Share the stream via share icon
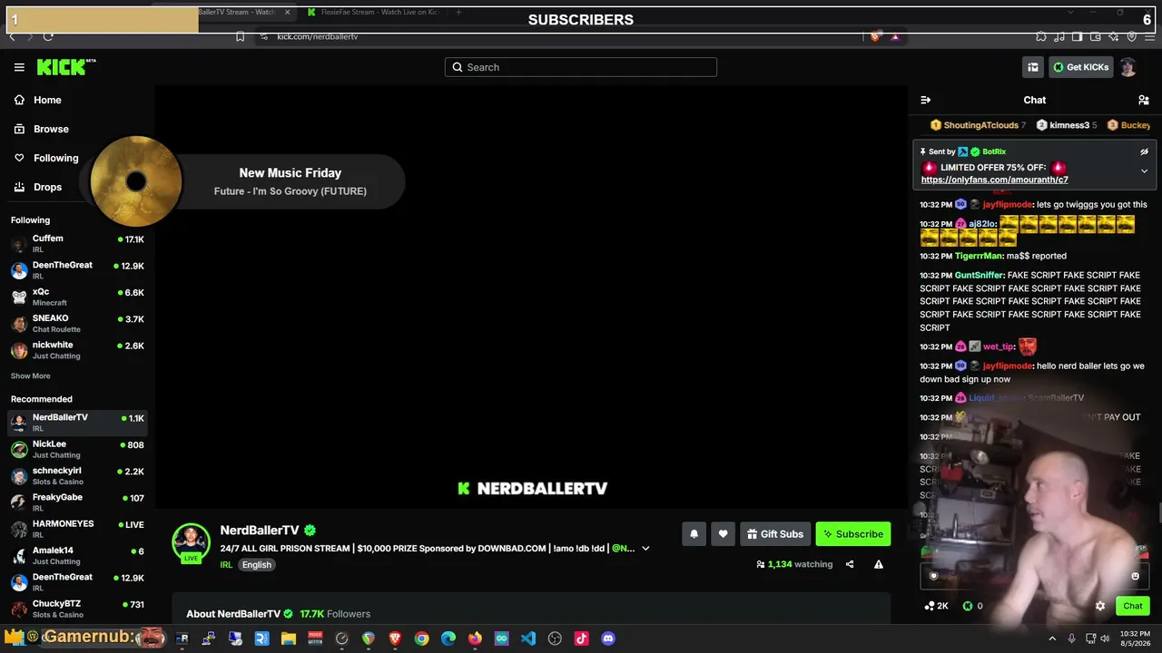This screenshot has height=653, width=1162. [850, 564]
